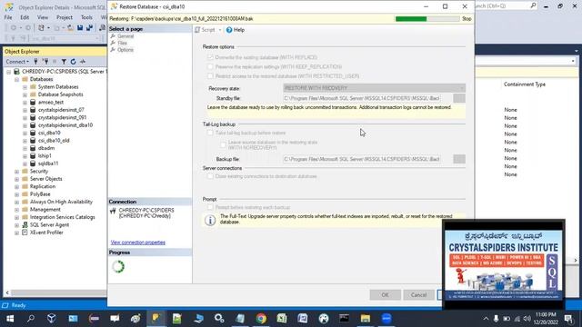The height and width of the screenshot is (327, 582).
Task: Click the Stop restore button
Action: point(467,18)
